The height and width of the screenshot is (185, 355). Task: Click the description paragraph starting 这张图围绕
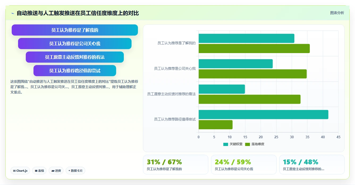(74, 87)
